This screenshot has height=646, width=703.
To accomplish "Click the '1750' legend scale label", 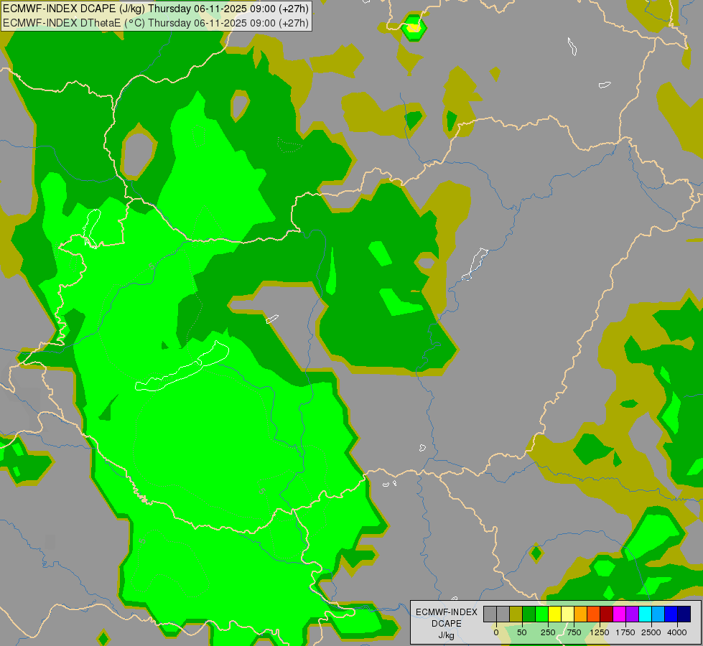I will pos(625,632).
